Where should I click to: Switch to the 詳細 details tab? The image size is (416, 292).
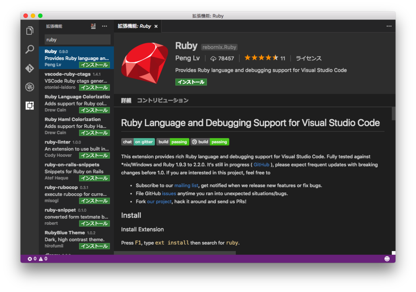point(126,101)
